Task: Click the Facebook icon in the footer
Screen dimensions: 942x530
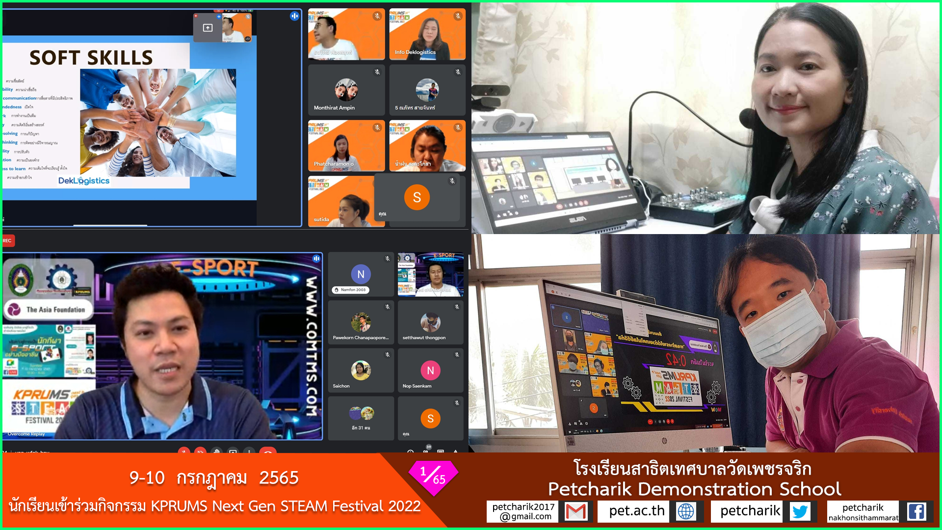Action: [x=916, y=512]
